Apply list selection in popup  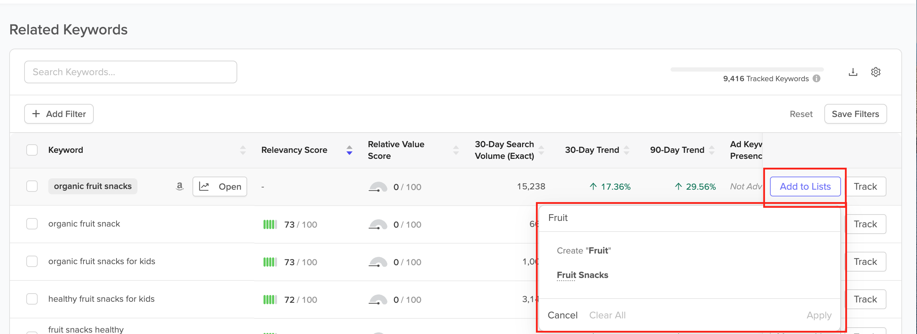(819, 315)
